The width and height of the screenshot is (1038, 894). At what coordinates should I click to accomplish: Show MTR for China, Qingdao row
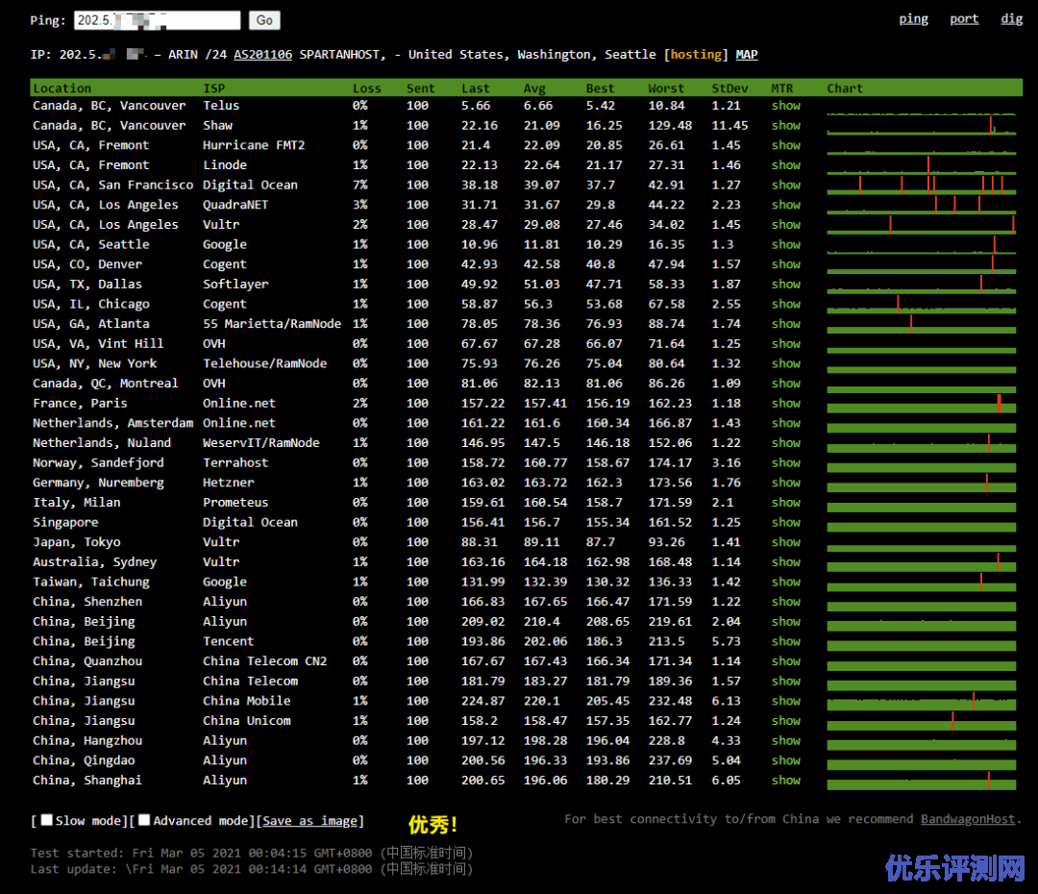(786, 760)
